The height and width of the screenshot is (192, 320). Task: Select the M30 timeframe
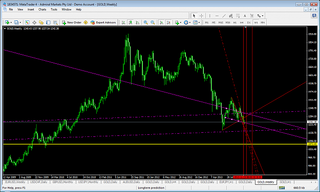pos(228,22)
